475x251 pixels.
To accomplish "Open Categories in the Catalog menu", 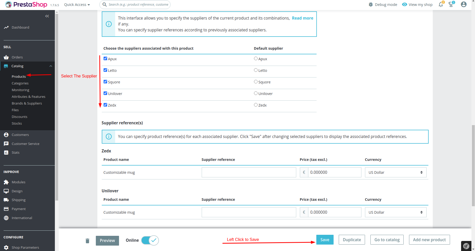I will (20, 83).
